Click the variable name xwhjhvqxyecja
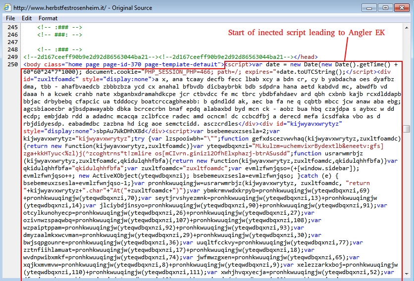 (244, 272)
